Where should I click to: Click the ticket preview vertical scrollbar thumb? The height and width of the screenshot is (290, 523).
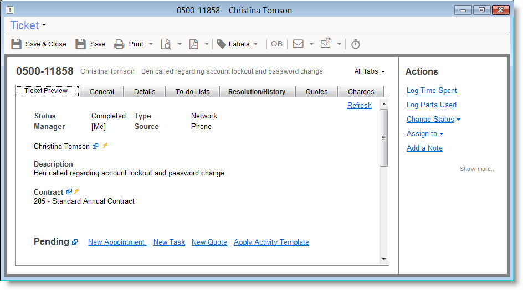tap(383, 137)
